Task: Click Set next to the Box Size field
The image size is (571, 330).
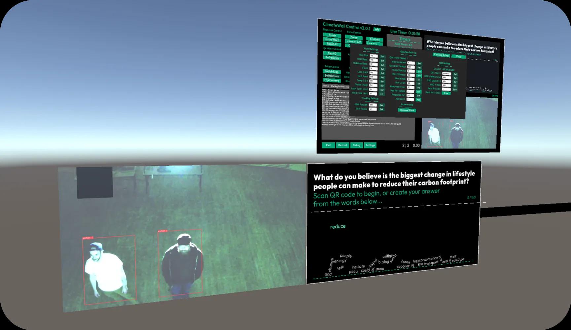Action: (382, 56)
